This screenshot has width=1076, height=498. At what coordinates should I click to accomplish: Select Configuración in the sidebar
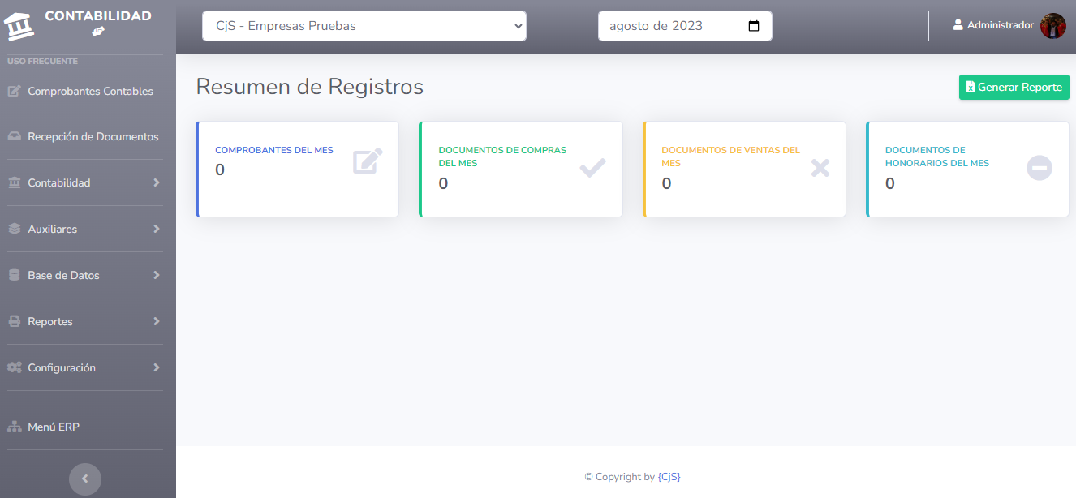[x=62, y=368]
